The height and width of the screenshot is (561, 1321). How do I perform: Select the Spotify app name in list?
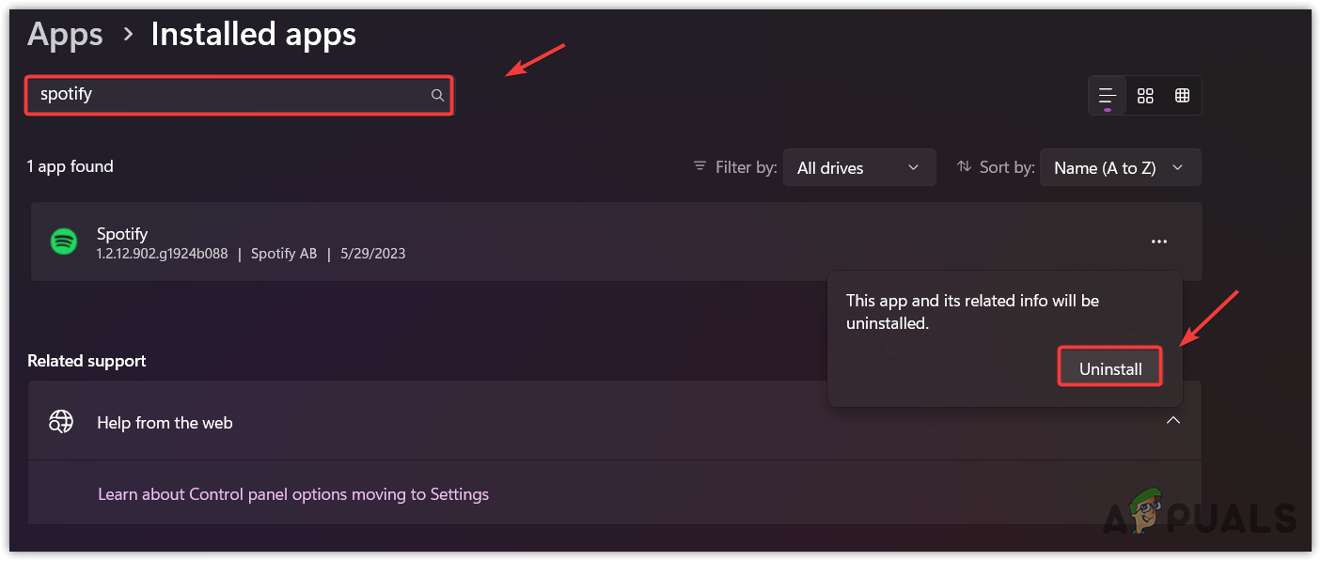point(122,233)
